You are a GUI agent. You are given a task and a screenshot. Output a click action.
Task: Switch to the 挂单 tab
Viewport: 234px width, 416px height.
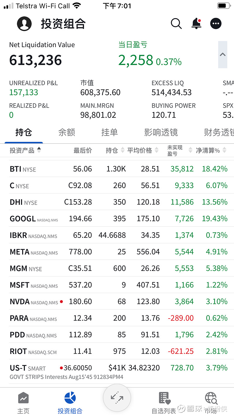[x=109, y=133]
